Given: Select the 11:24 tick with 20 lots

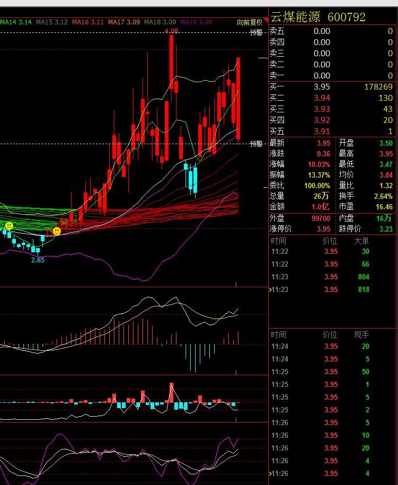Looking at the screenshot, I should pos(332,347).
